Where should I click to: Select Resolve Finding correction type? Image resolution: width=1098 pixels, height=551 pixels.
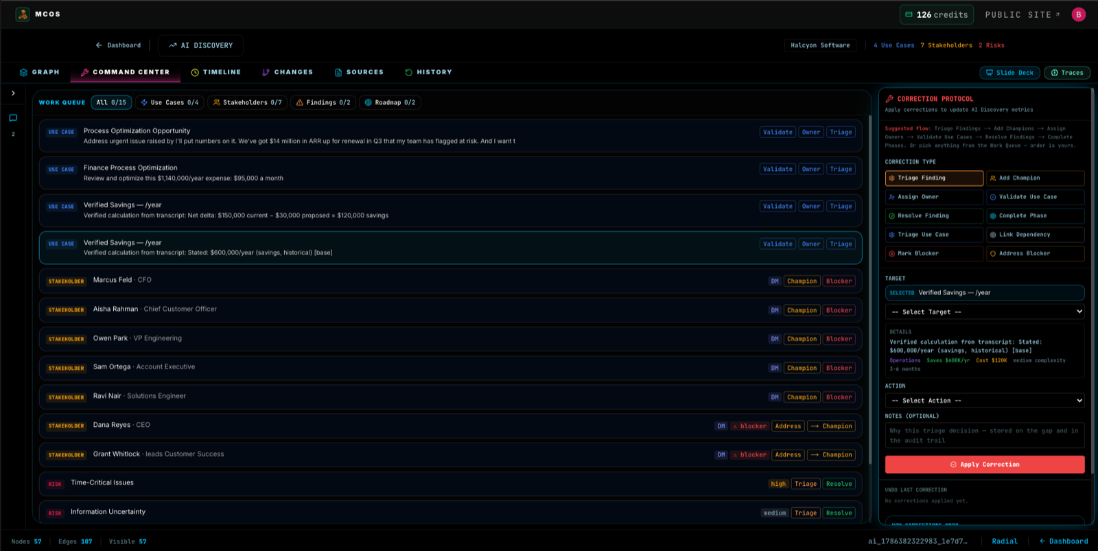[x=934, y=215]
